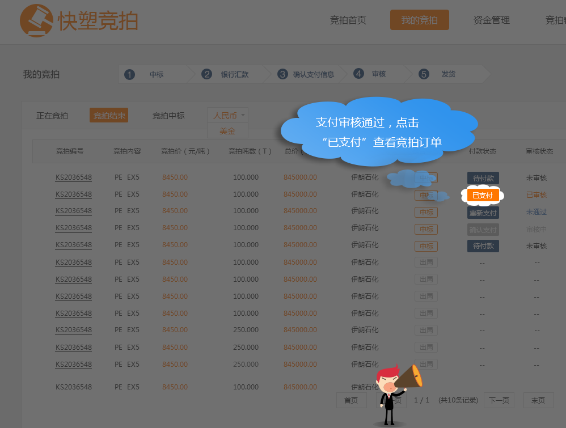The height and width of the screenshot is (428, 566).
Task: Click the step 1 circle icon for 中标
Action: pos(129,75)
